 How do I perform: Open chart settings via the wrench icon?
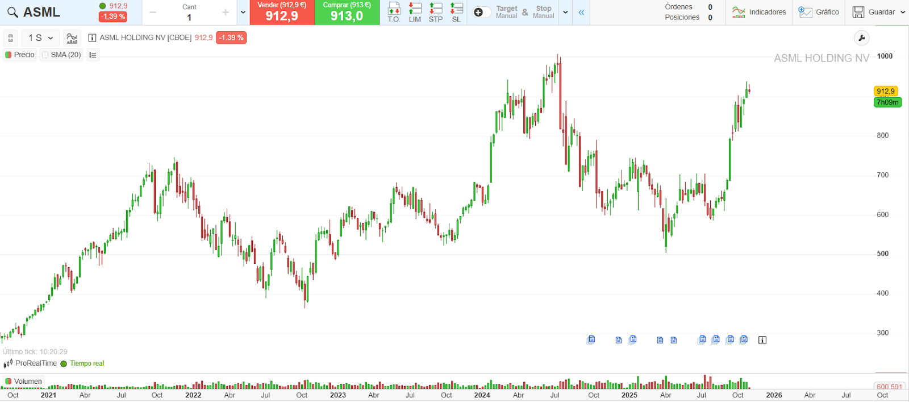click(862, 38)
